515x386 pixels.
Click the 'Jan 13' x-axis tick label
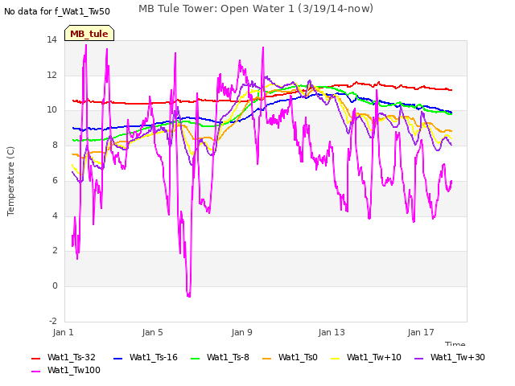tap(332, 332)
